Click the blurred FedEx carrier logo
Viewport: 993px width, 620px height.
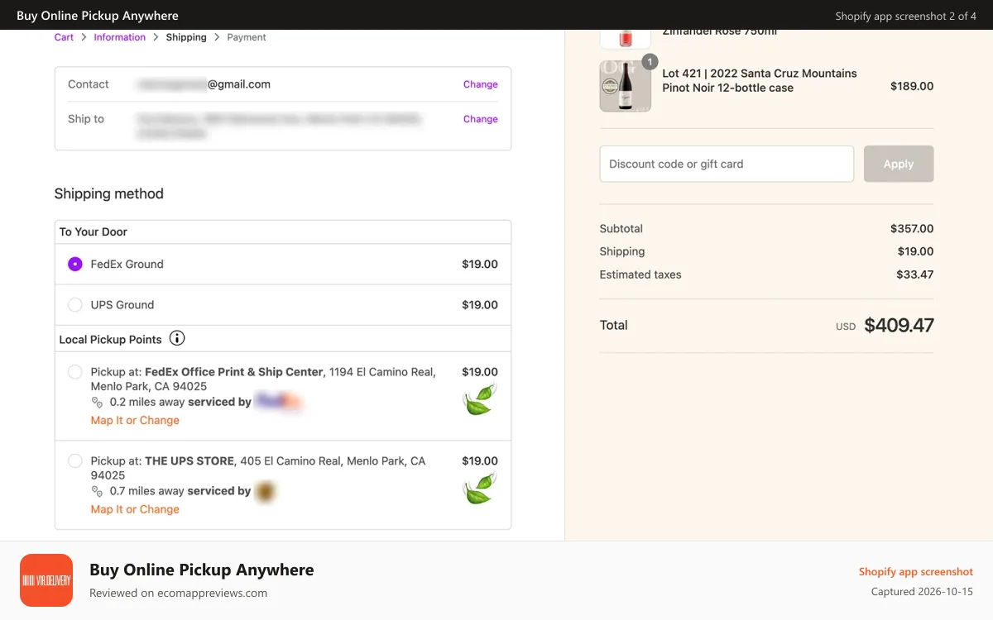(x=279, y=402)
